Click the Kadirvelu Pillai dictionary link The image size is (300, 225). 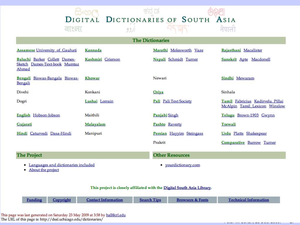(269, 101)
